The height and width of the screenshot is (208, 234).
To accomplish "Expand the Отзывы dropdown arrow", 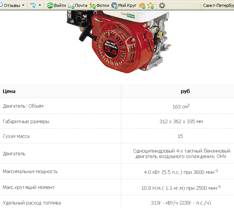I will (23, 5).
